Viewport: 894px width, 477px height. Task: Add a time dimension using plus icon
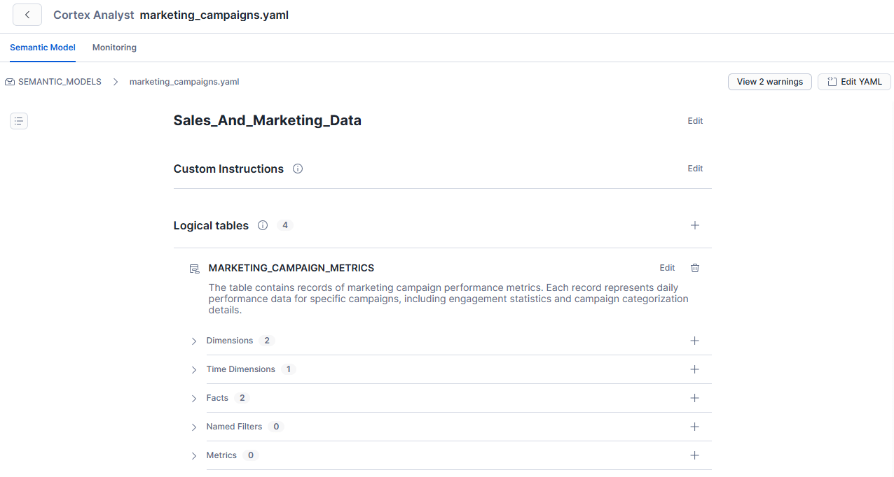pos(694,369)
